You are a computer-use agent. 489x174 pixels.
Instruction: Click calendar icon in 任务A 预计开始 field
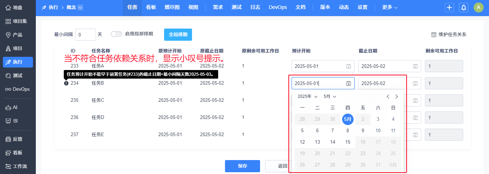tap(349, 66)
